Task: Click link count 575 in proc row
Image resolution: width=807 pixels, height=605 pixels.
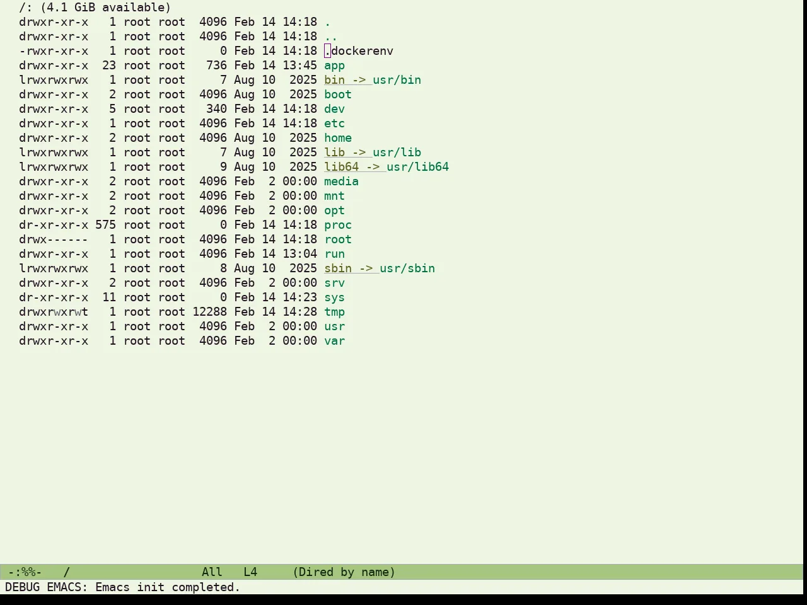Action: pyautogui.click(x=105, y=225)
